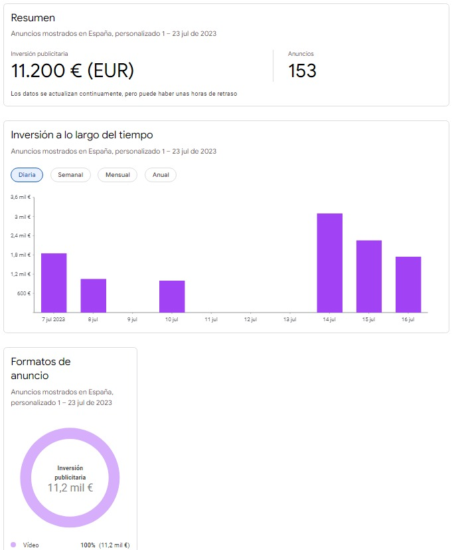Click the 8 jul bar
458x550 pixels.
[94, 296]
